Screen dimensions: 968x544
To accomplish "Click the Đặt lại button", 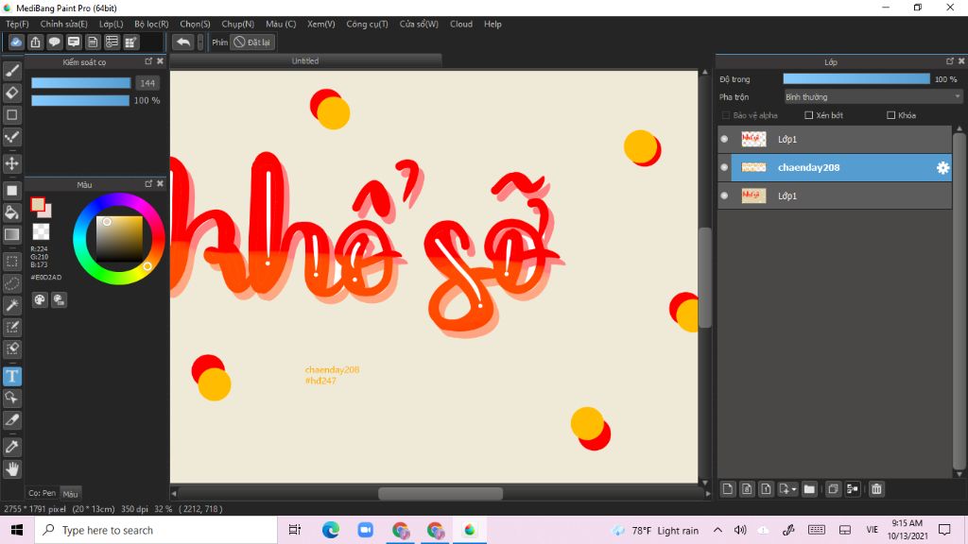I will pyautogui.click(x=251, y=42).
